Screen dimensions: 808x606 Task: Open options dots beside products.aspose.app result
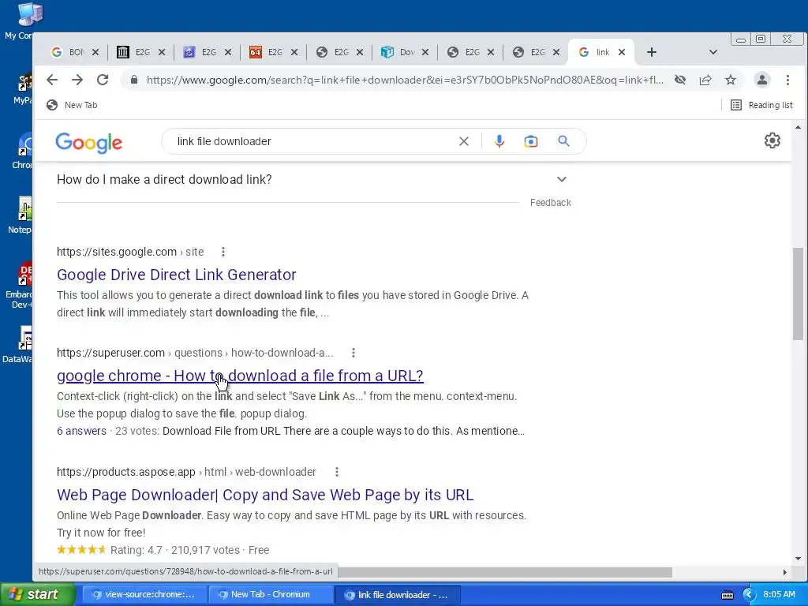tap(336, 472)
